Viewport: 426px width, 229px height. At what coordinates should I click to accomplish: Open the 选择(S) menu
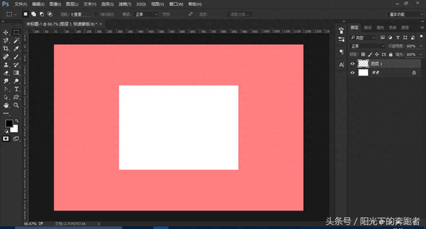tap(107, 4)
